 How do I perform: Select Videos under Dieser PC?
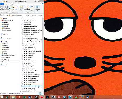(5, 53)
